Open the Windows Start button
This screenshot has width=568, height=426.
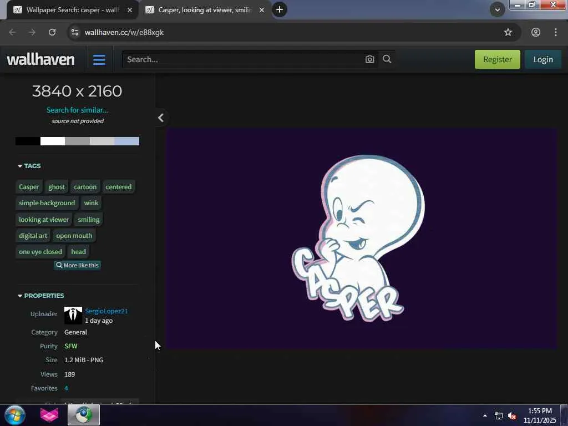pos(15,415)
